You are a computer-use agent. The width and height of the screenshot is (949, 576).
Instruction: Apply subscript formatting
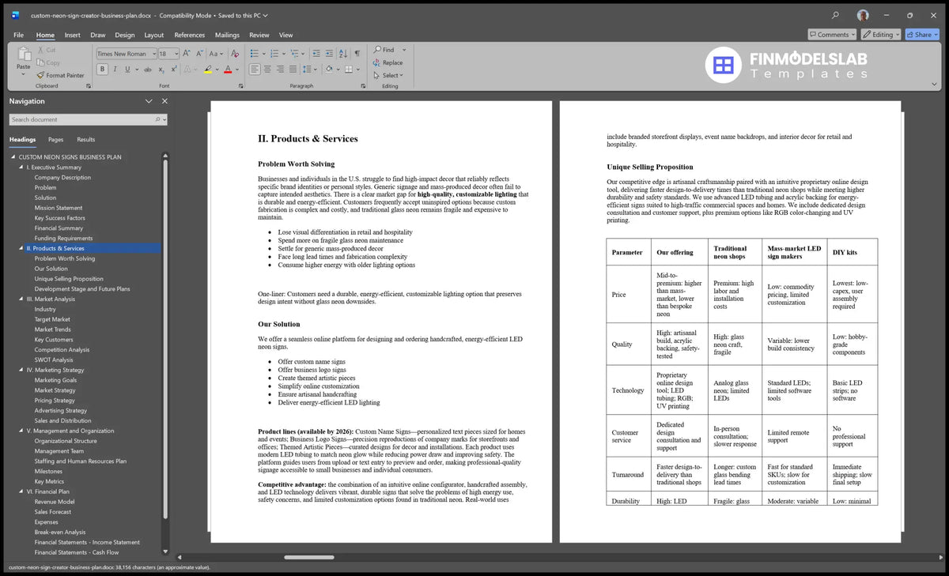tap(160, 70)
